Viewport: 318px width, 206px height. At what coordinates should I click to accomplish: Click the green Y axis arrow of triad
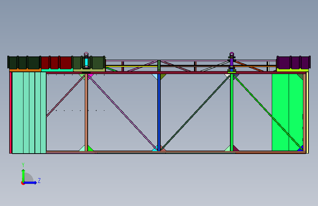23,175
